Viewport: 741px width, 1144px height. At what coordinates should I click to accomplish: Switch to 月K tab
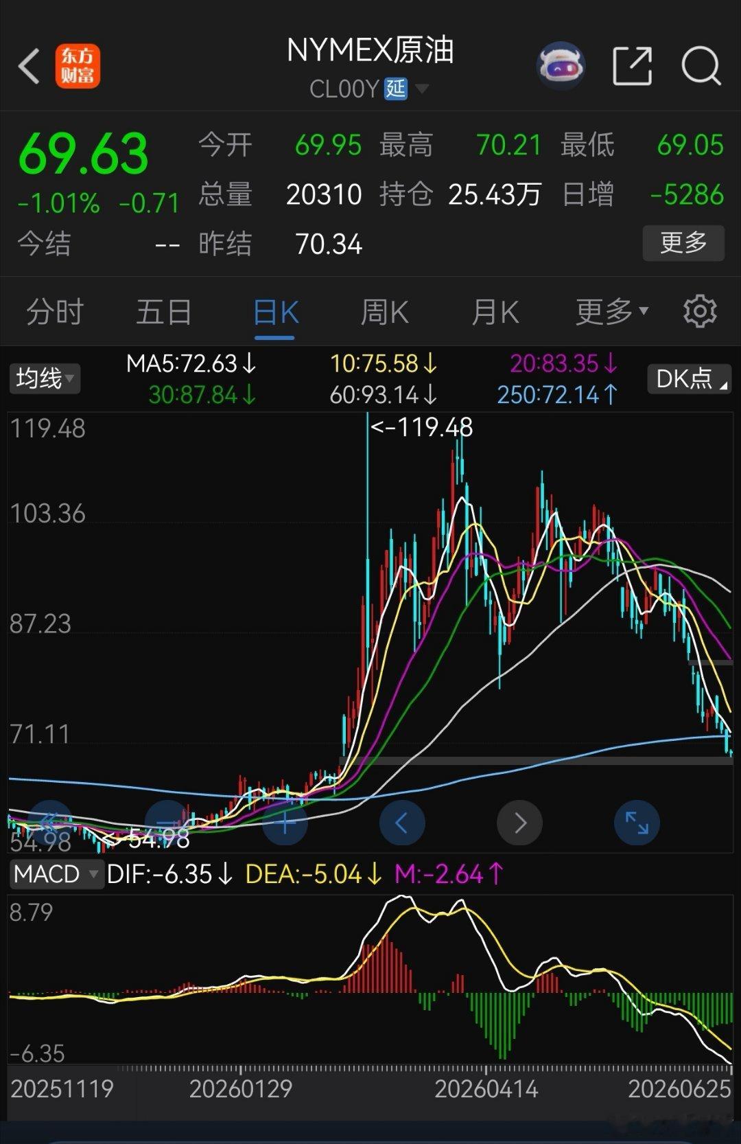pyautogui.click(x=495, y=312)
